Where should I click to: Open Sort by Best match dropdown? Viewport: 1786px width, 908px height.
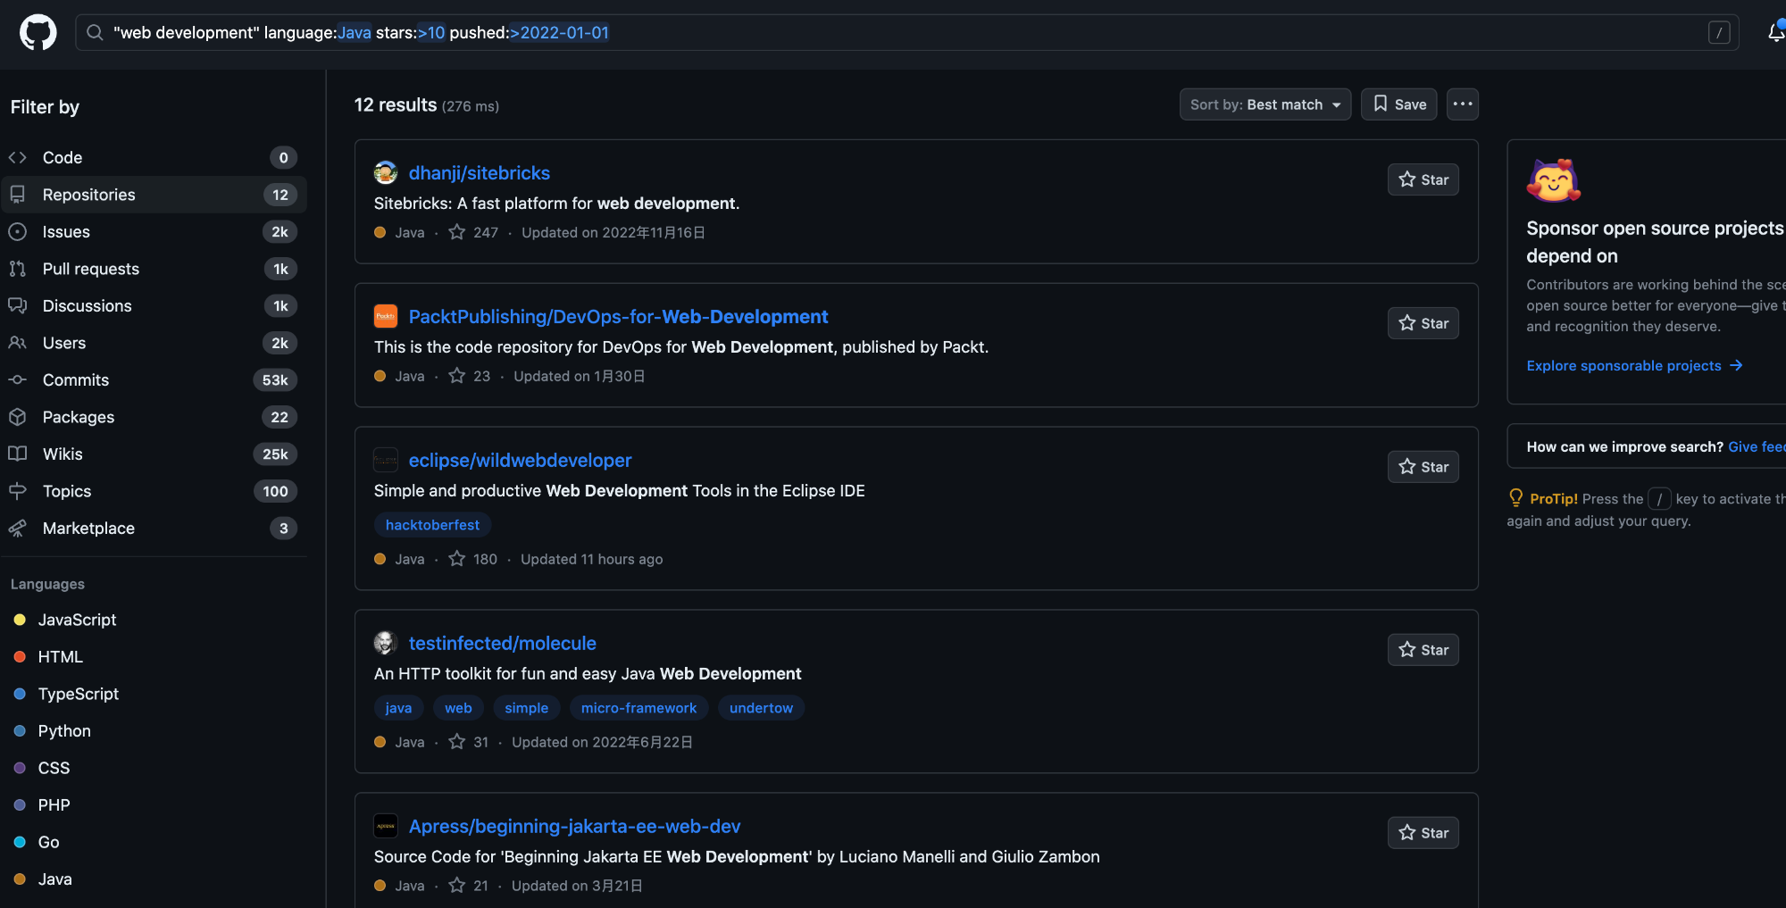[1264, 104]
